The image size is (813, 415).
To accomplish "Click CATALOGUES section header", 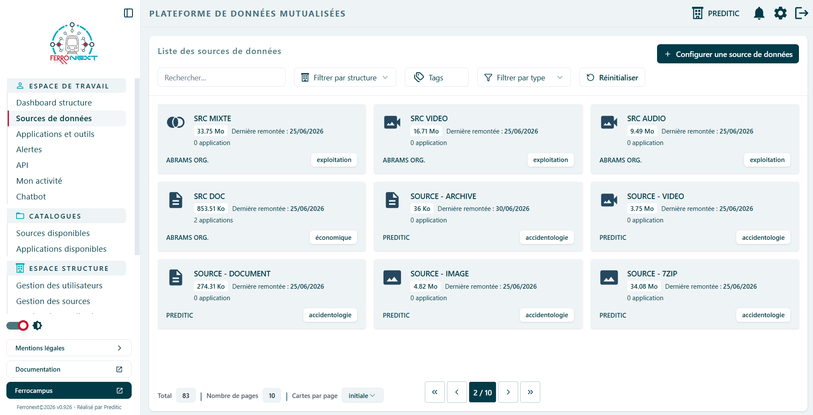I will point(66,216).
